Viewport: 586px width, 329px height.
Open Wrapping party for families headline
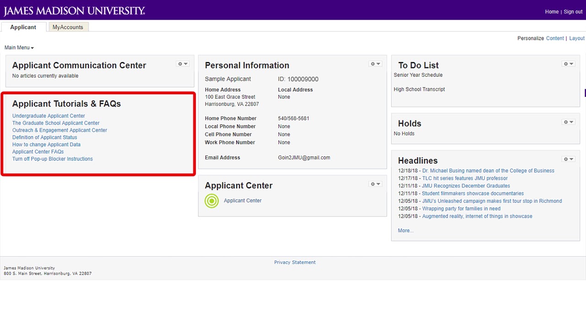(461, 209)
